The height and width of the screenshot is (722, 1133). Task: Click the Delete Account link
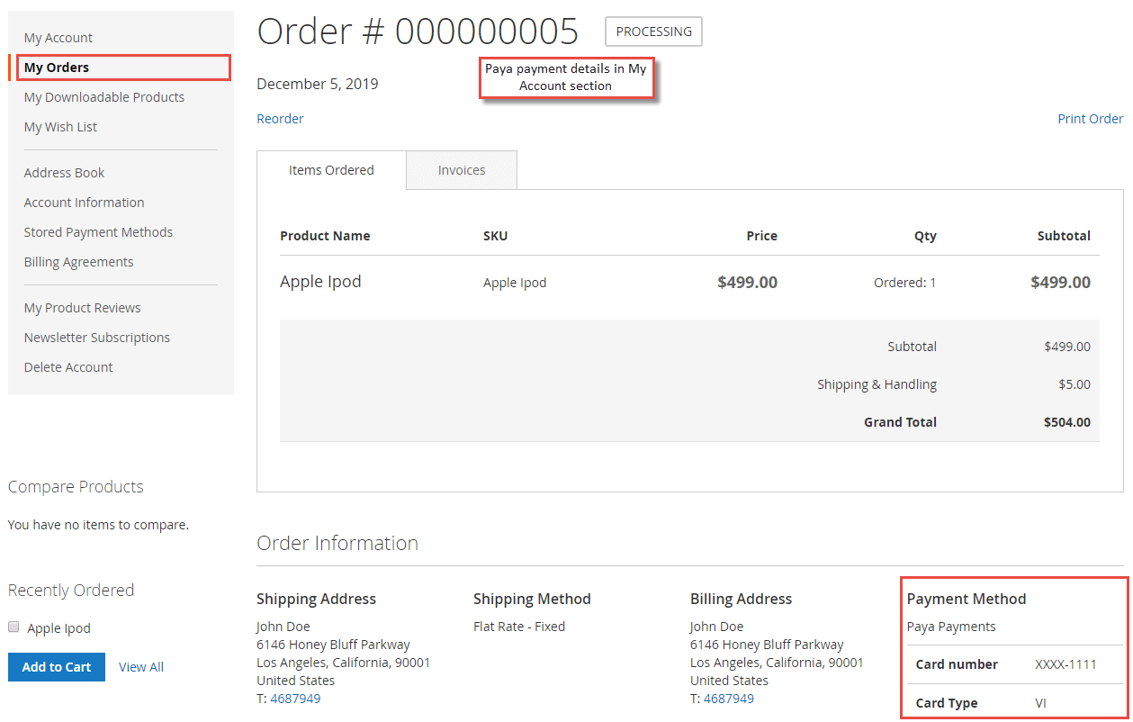tap(68, 367)
